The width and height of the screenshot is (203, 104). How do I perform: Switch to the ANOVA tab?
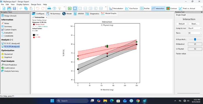tap(79, 14)
